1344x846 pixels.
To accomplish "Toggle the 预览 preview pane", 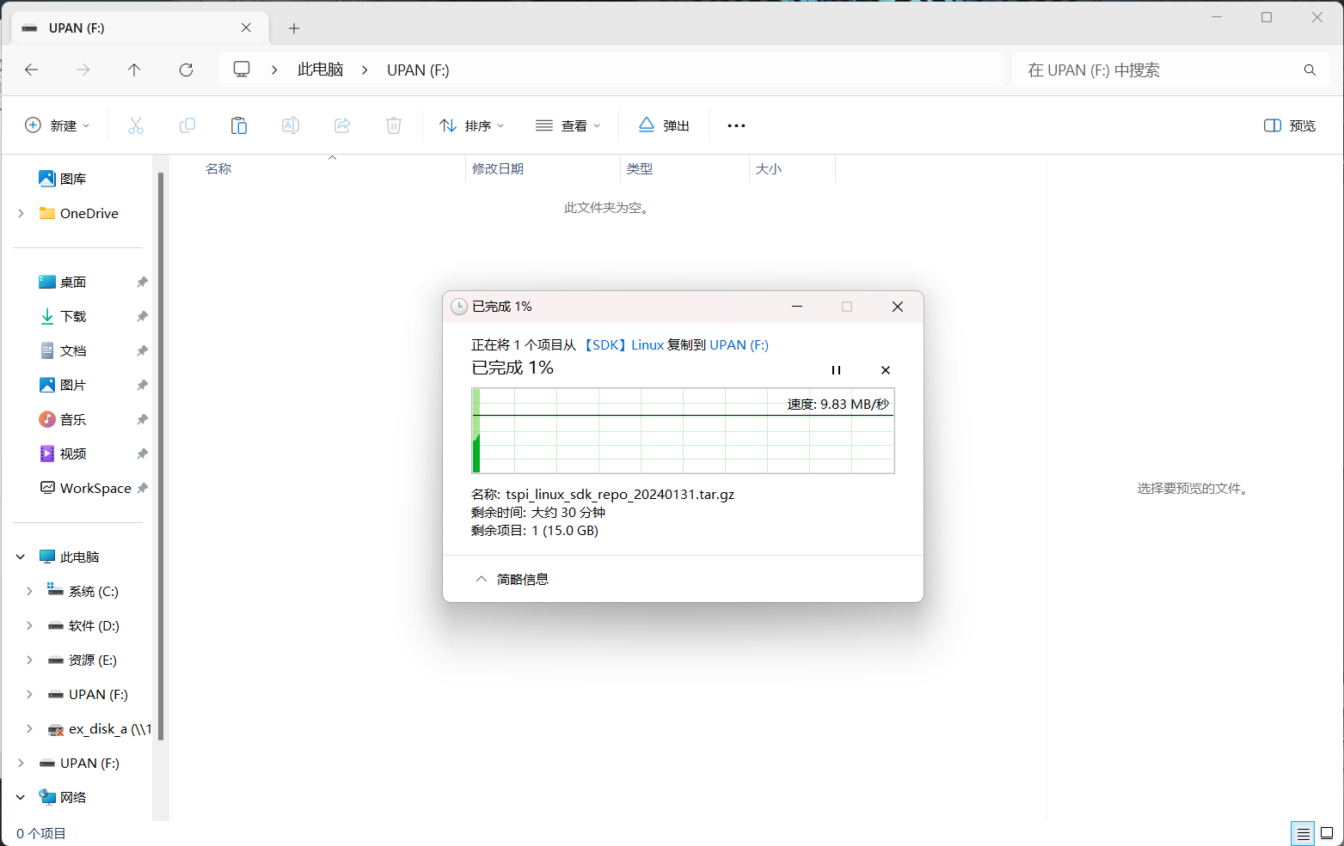I will tap(1290, 125).
